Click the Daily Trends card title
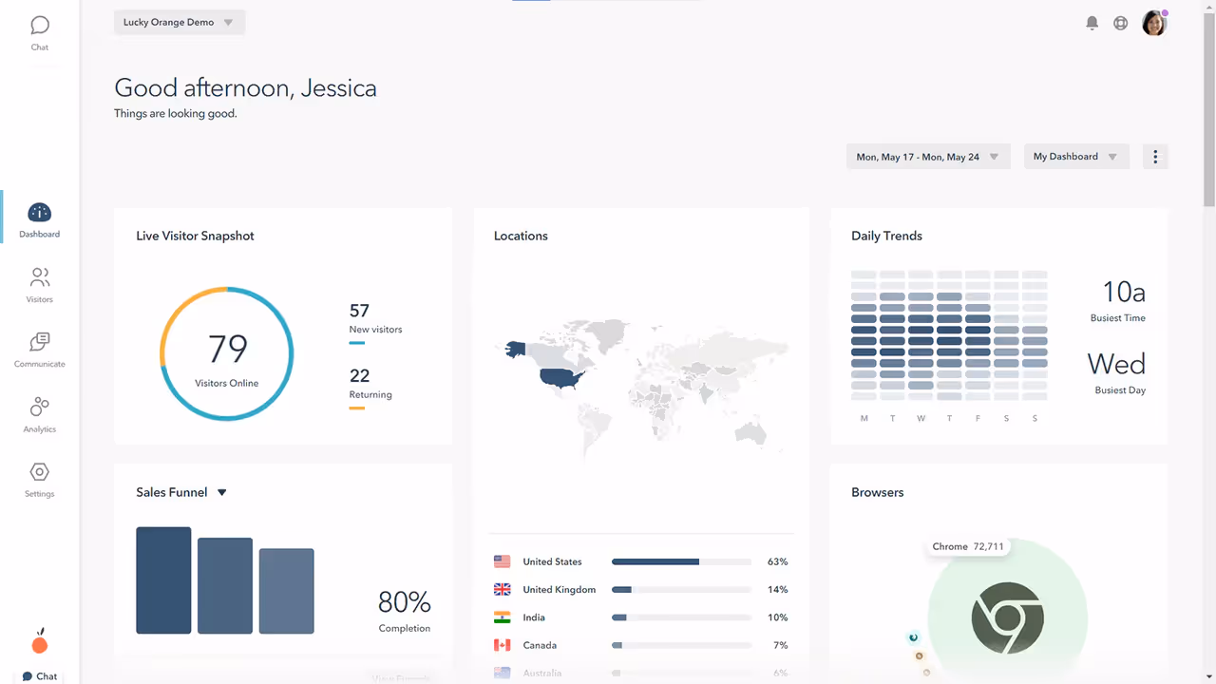This screenshot has width=1216, height=684. pyautogui.click(x=886, y=236)
